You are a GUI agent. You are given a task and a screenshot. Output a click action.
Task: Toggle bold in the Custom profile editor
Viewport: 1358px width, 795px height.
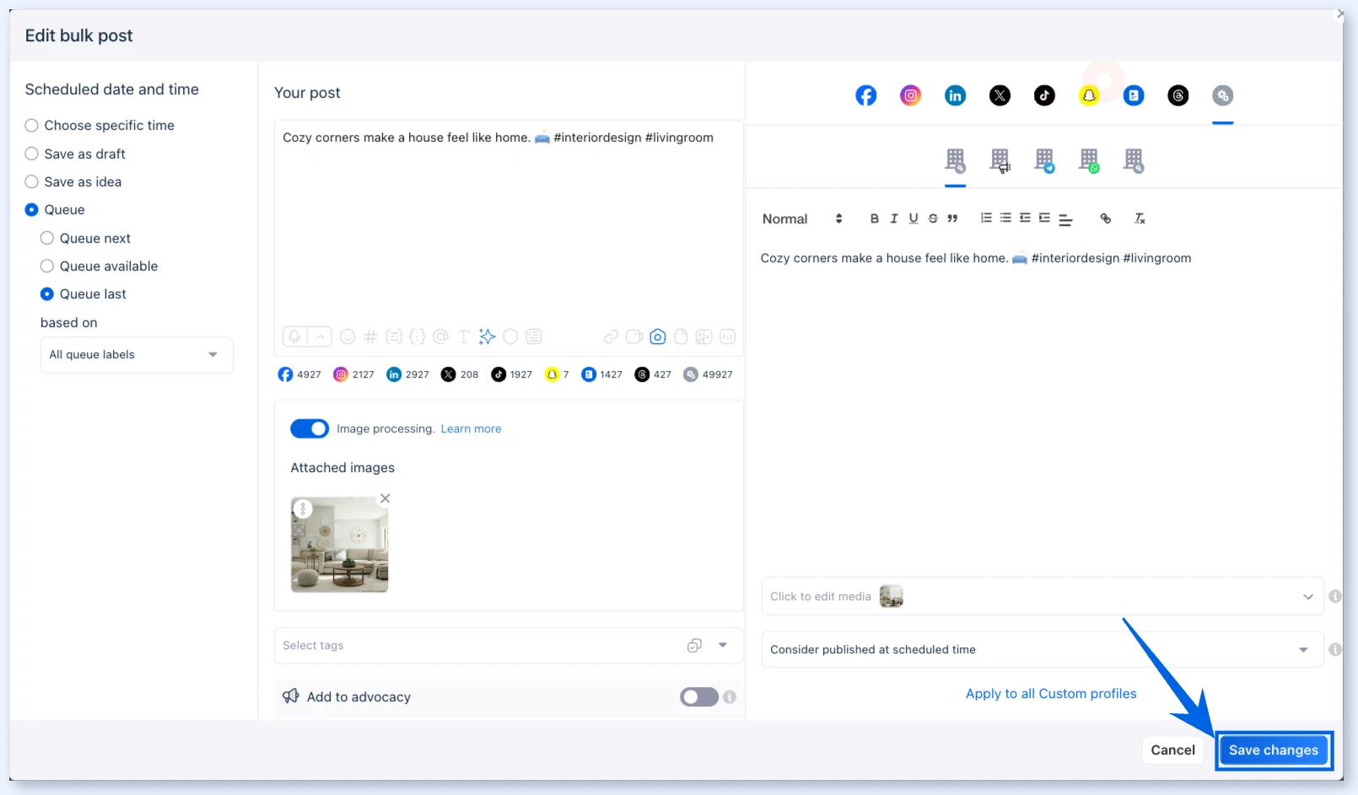pyautogui.click(x=875, y=218)
